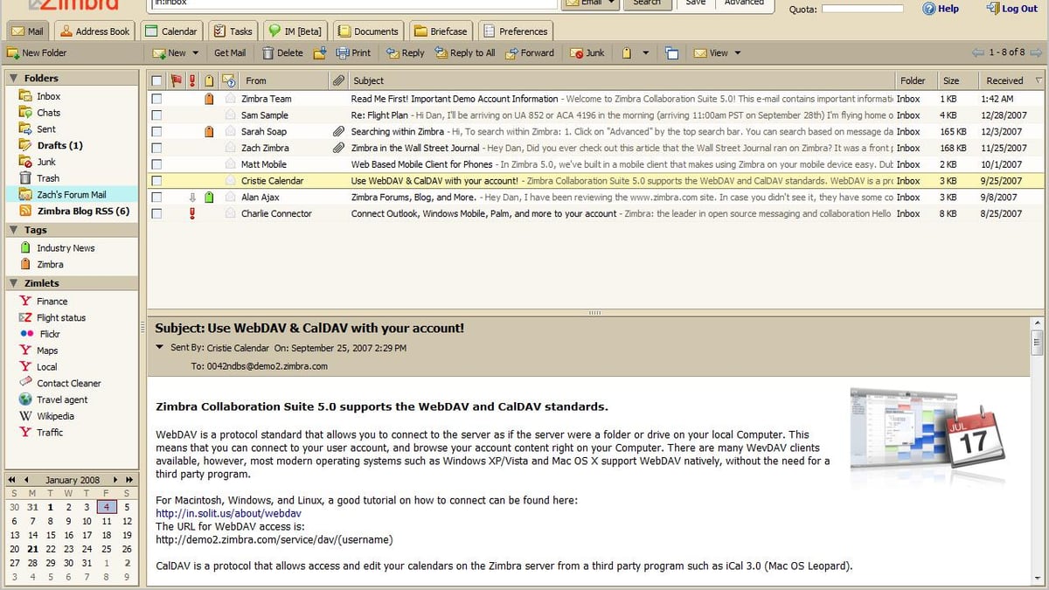The width and height of the screenshot is (1049, 590).
Task: Forward the selected message
Action: pos(529,52)
